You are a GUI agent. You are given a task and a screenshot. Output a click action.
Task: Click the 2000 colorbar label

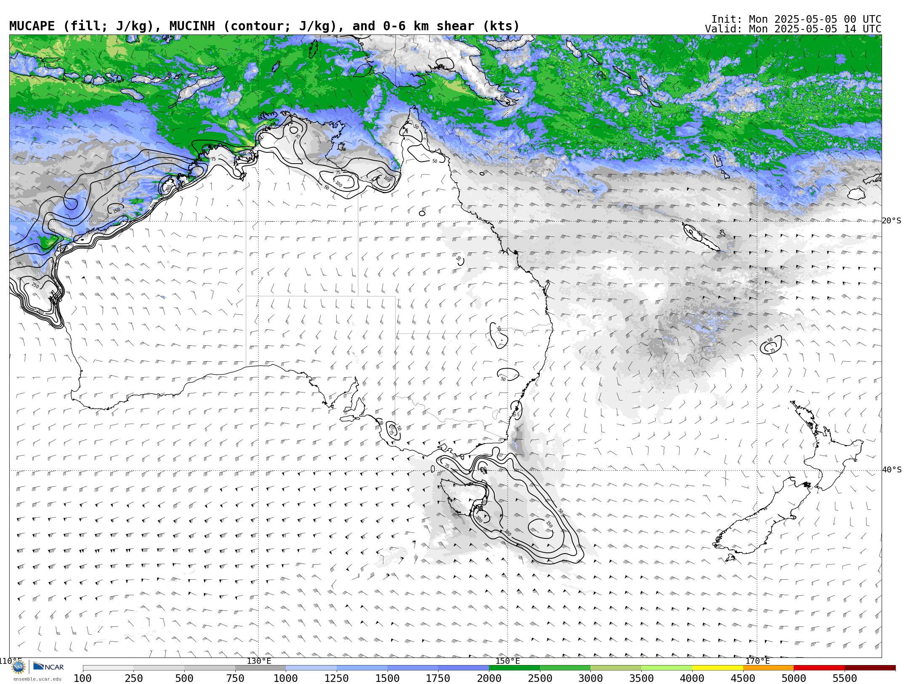pos(489,679)
